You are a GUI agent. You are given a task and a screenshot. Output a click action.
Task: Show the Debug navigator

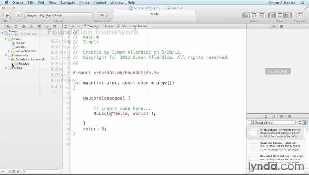pos(39,26)
